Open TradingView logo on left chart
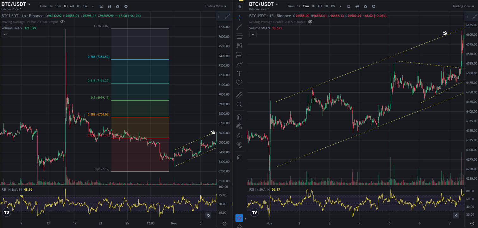Viewport: 478px width, 228px height. tap(7, 213)
